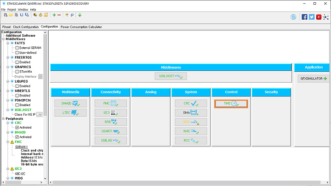Open the CRC configuration in System
This screenshot has width=331, height=186.
191,103
